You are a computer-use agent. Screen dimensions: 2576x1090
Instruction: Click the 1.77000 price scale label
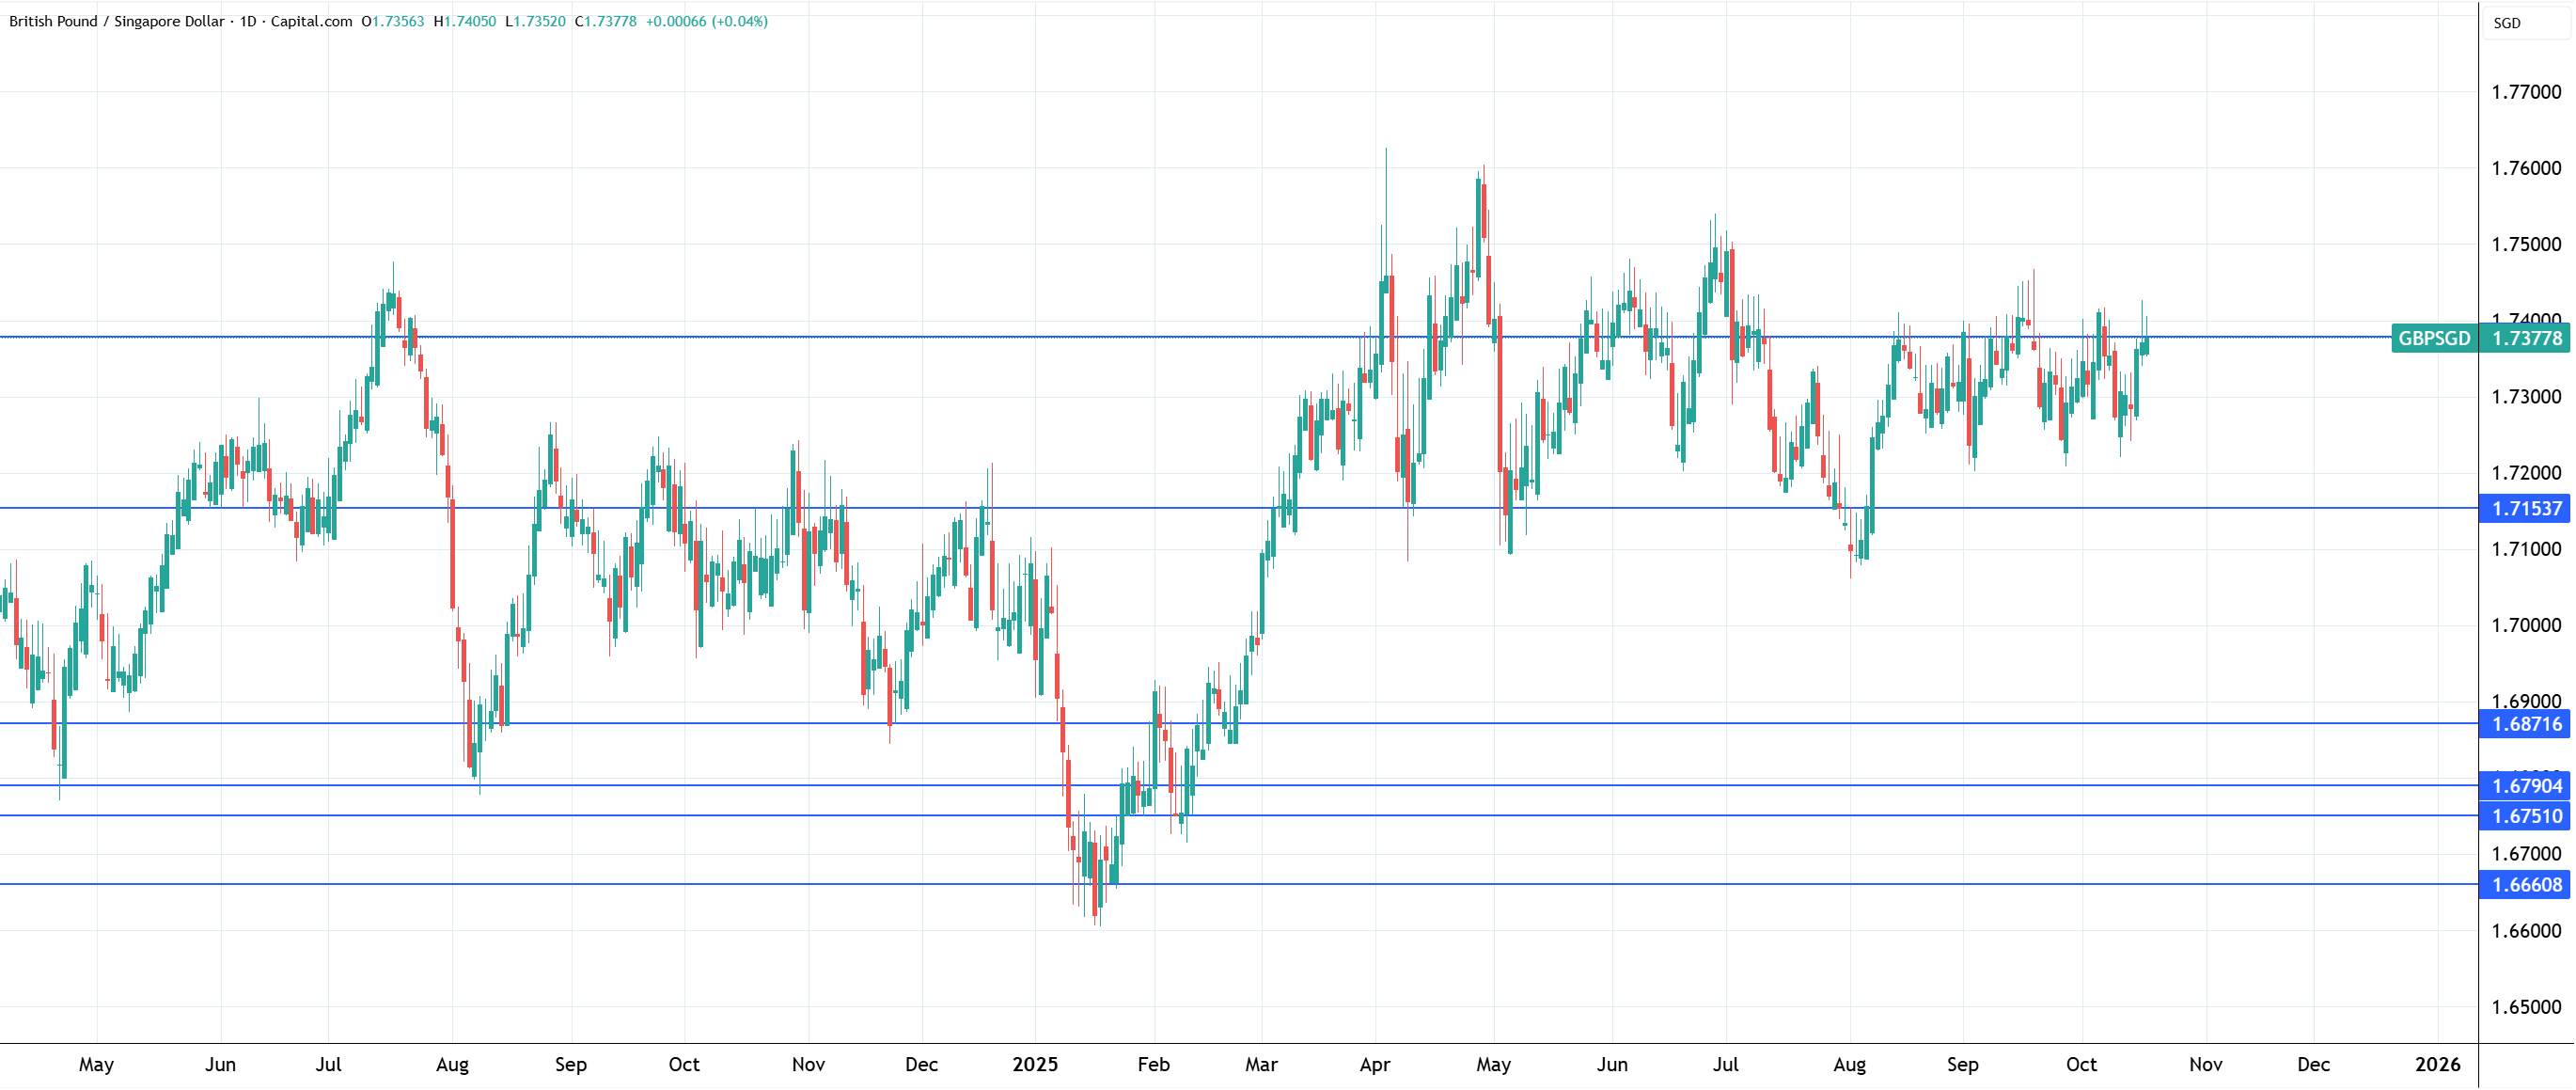pos(2526,92)
